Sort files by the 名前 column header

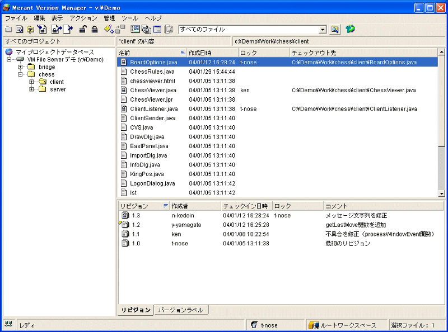tap(152, 53)
